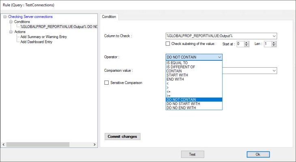Choose IS EQUAL TO operator option
Screen dimensions: 296x162
tap(178, 63)
